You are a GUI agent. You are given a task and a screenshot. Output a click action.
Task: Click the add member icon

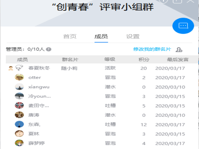click(x=179, y=50)
